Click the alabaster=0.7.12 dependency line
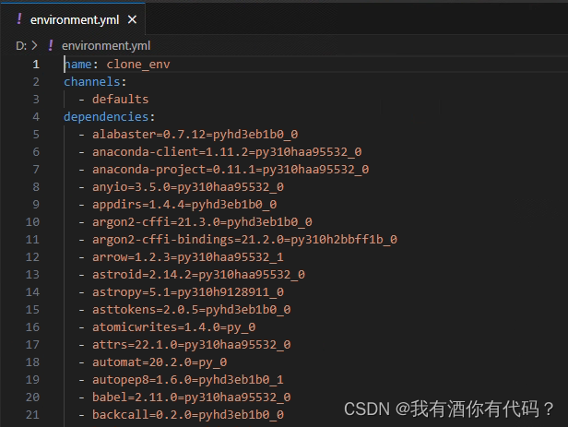 coord(195,135)
